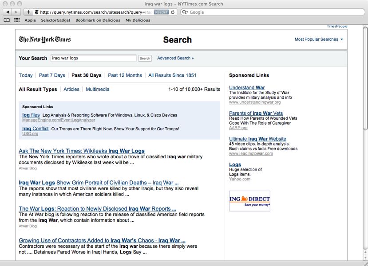Click the USO.org link
The width and height of the screenshot is (368, 266).
(30, 133)
